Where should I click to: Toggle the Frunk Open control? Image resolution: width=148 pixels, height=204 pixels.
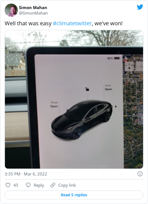54,104
